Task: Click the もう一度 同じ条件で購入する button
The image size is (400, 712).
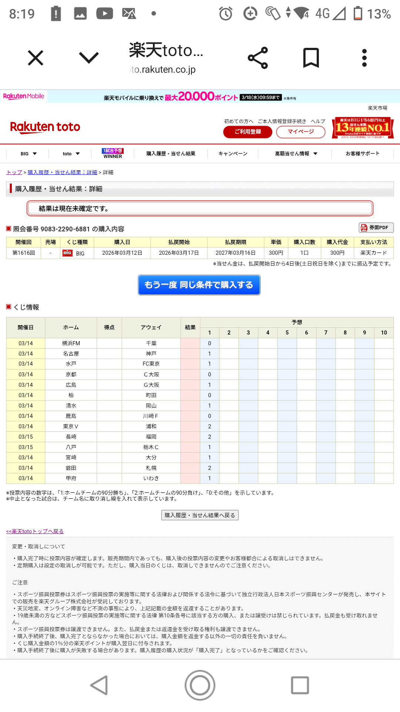Action: pos(199,285)
